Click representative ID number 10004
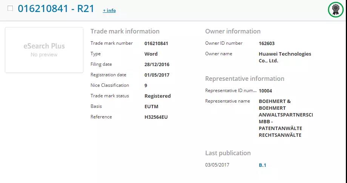The height and width of the screenshot is (183, 347). click(x=265, y=91)
